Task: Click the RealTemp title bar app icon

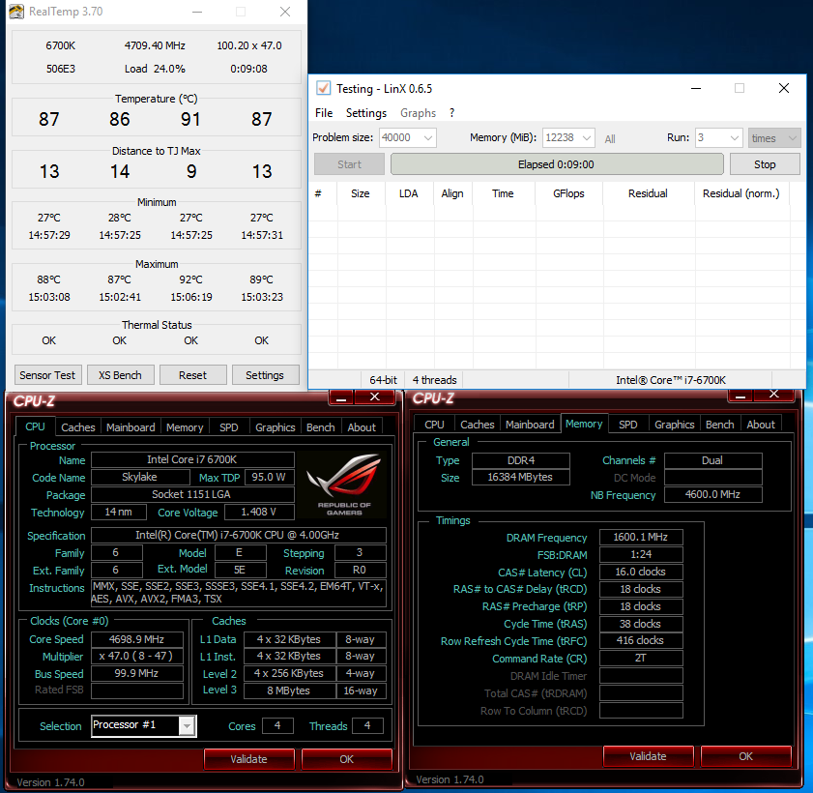Action: click(x=16, y=12)
